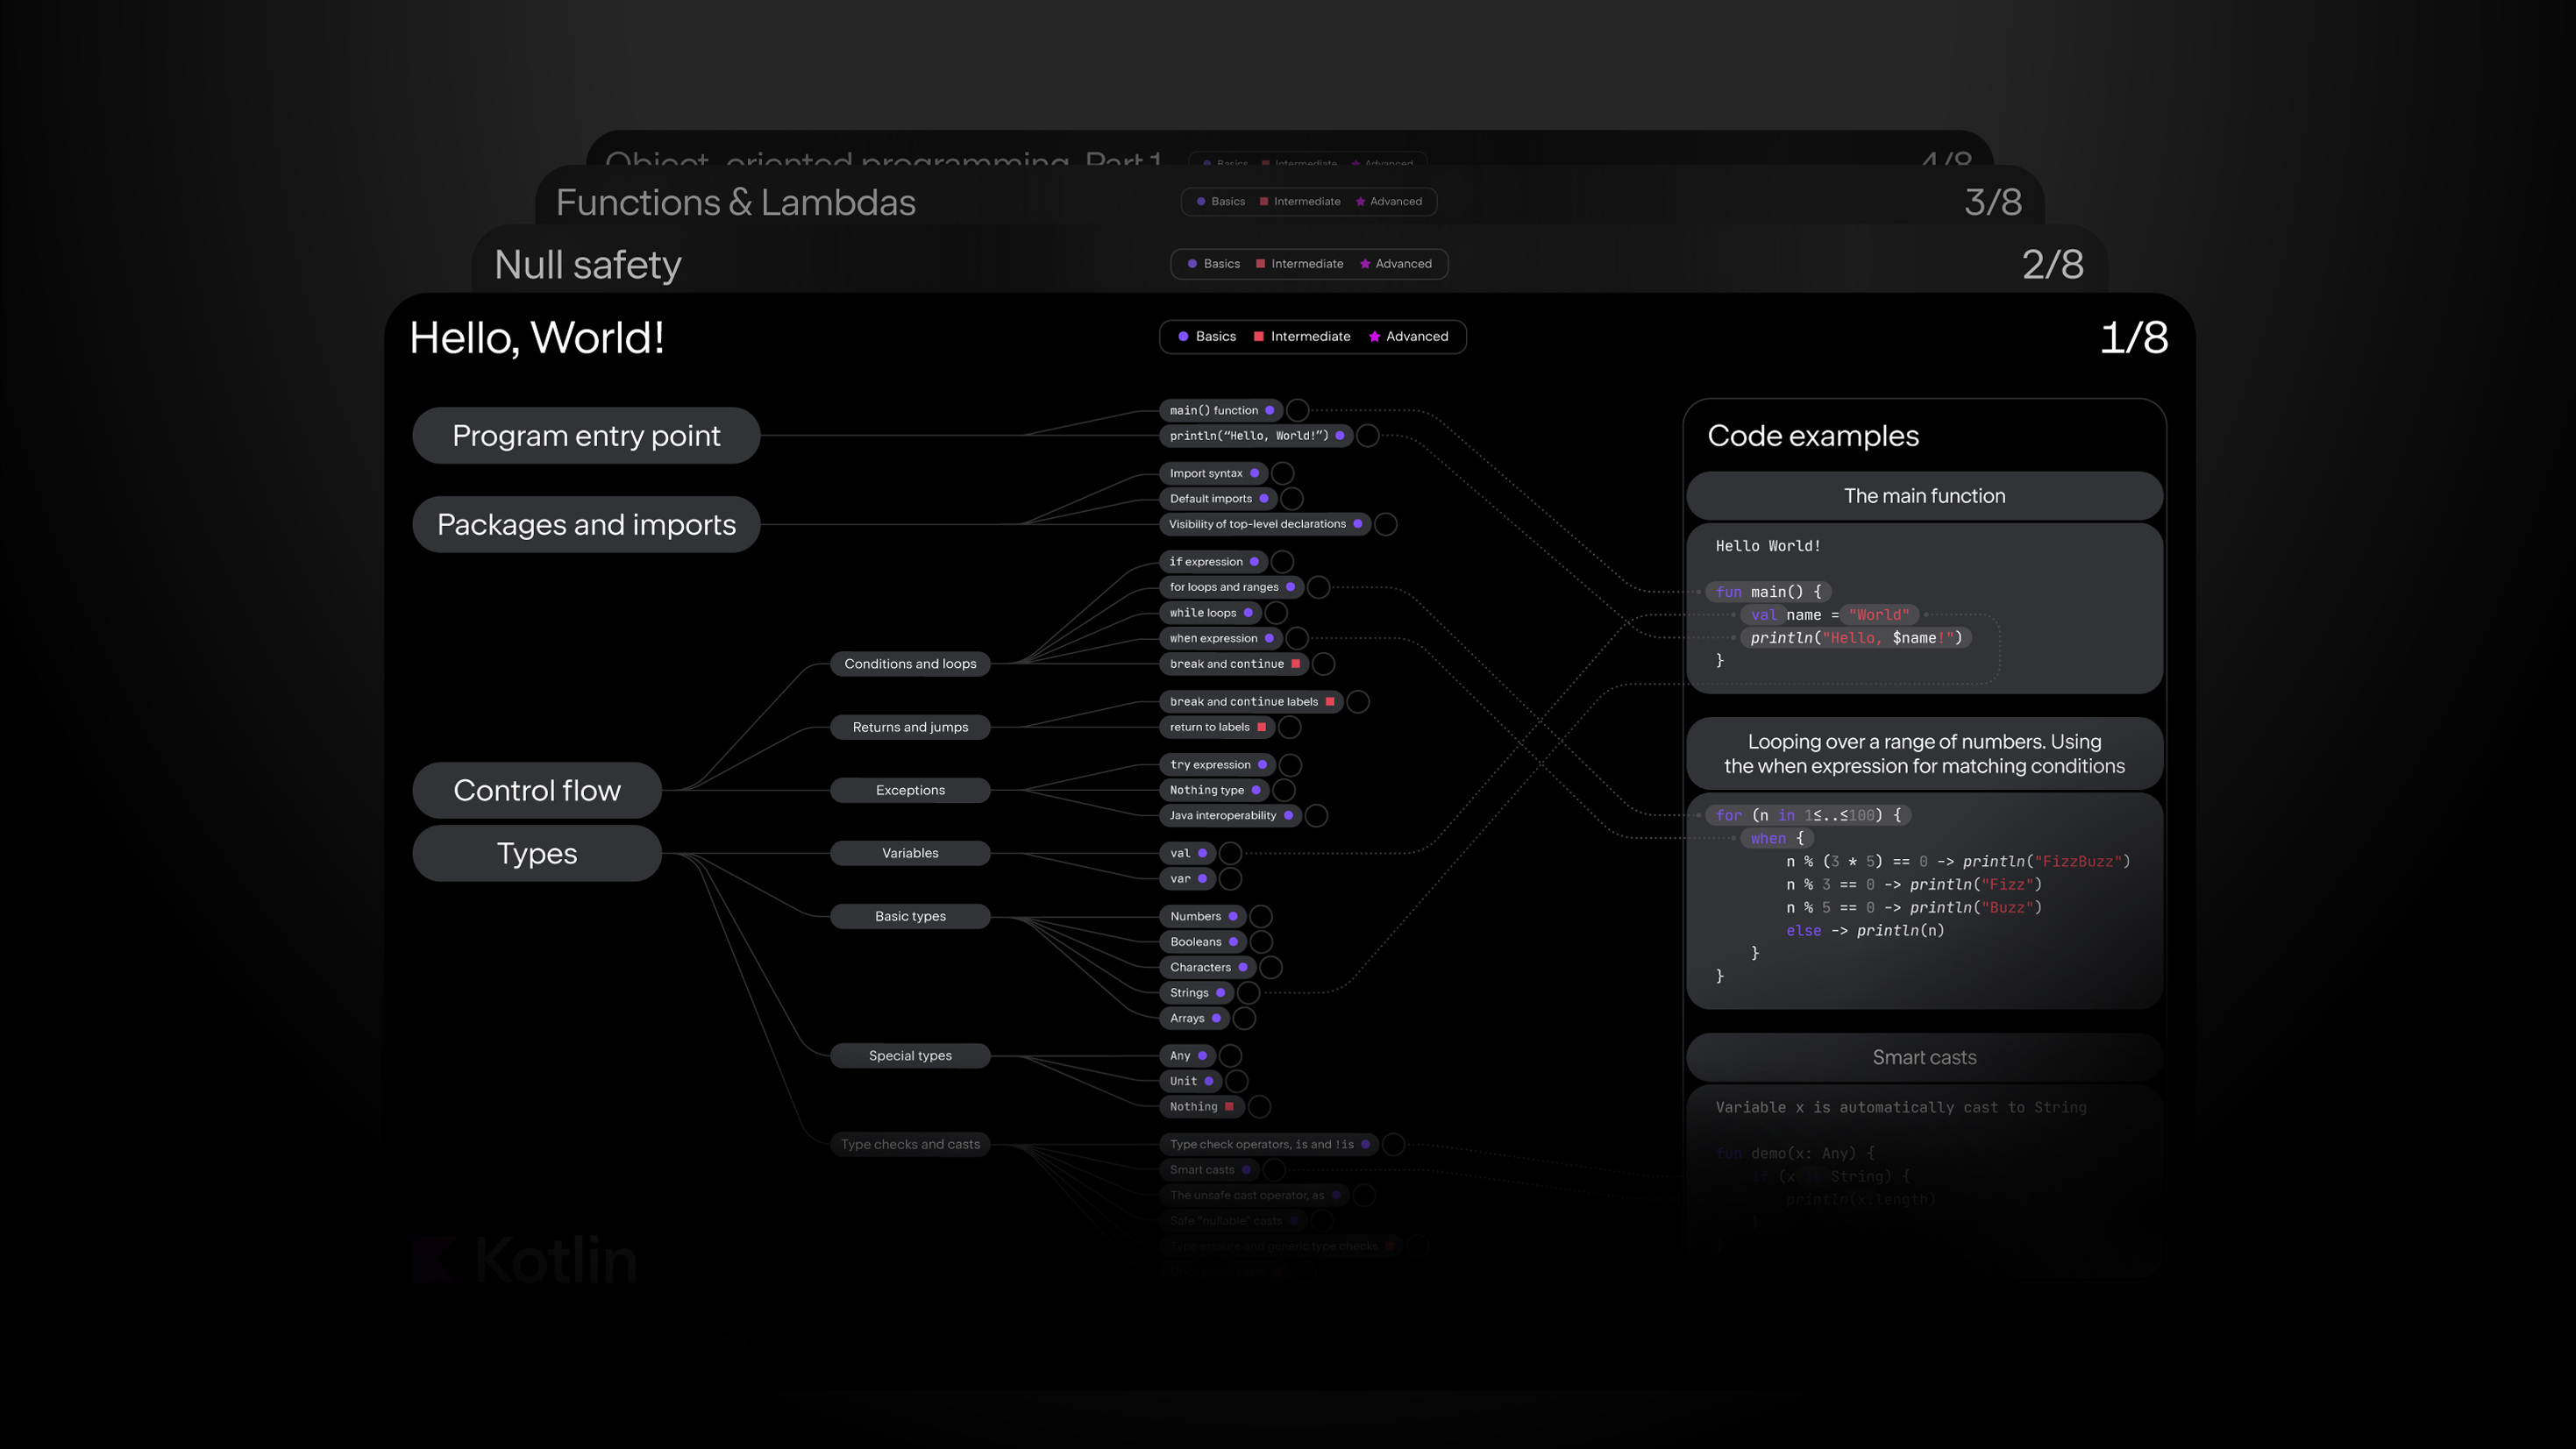Click the Intermediate red square in the Hello, World! legend
This screenshot has width=2576, height=1449.
pyautogui.click(x=1258, y=336)
